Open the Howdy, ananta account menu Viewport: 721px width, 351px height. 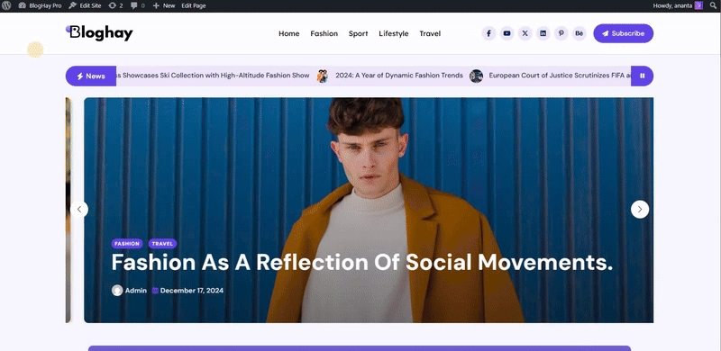click(x=679, y=6)
